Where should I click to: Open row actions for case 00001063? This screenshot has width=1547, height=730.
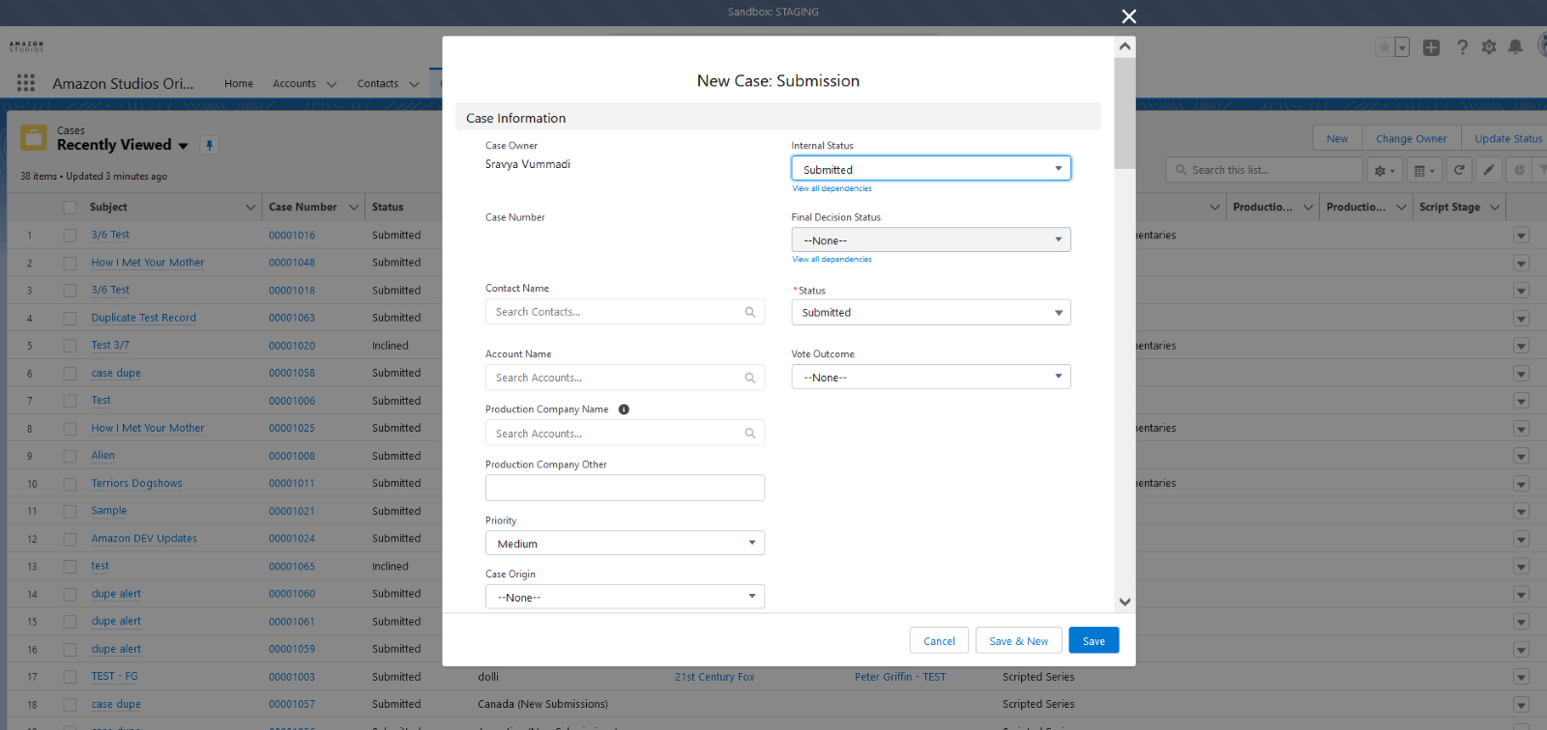coord(1521,319)
